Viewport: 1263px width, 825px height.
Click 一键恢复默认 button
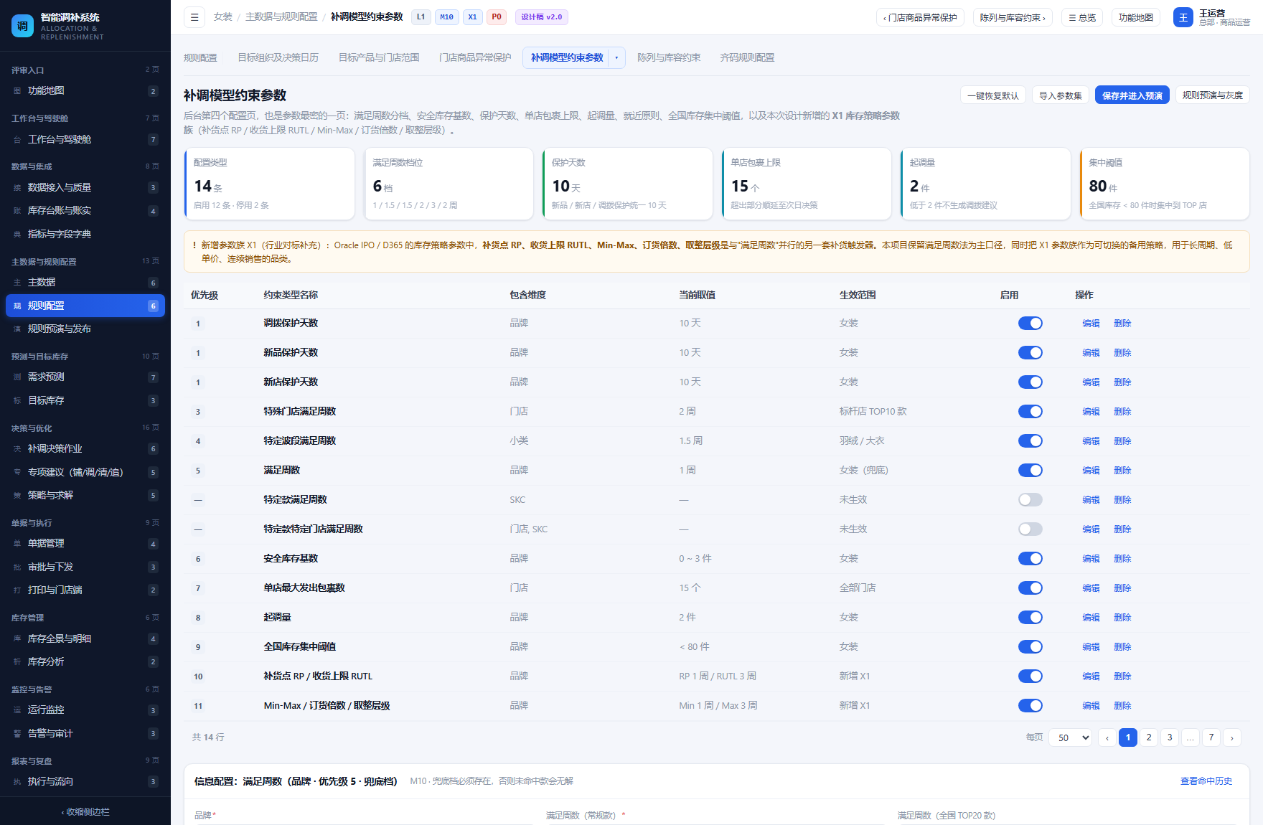[x=993, y=95]
